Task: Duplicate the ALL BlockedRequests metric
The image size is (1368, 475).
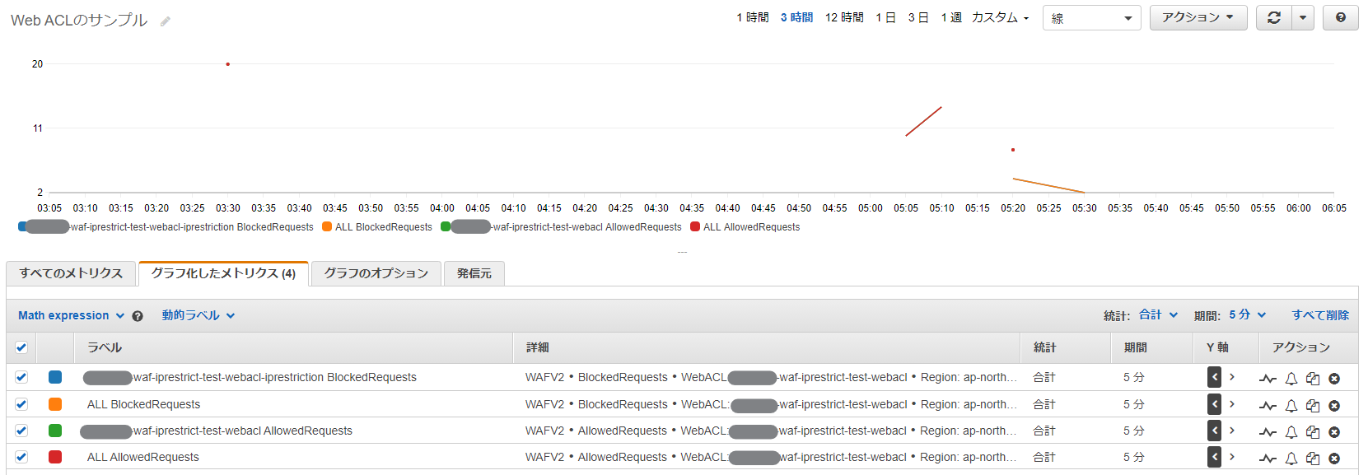Action: click(1313, 406)
